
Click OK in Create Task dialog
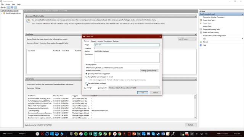(x=143, y=93)
